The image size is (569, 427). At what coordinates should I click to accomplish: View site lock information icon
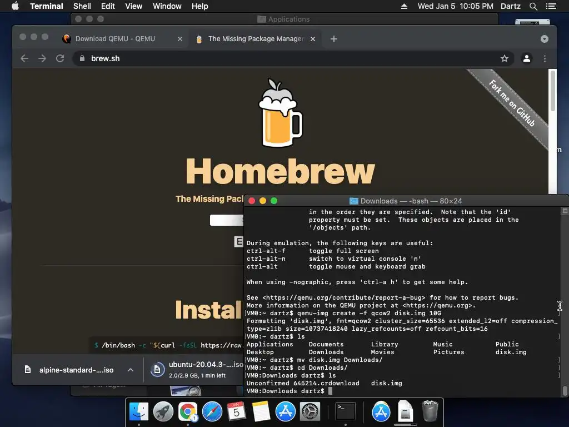82,58
